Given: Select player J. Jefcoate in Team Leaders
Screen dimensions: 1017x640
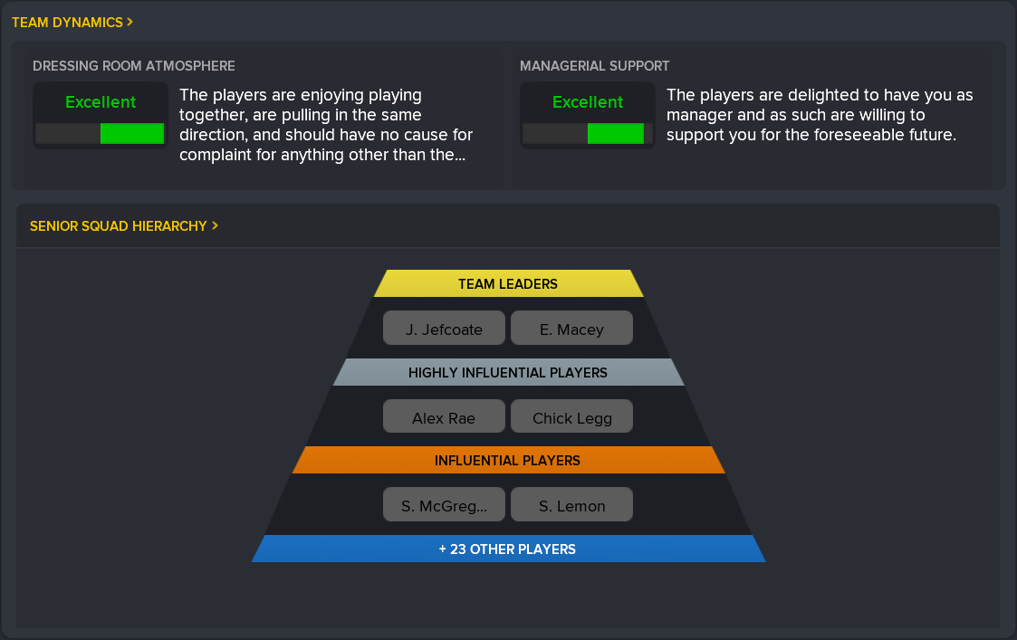Looking at the screenshot, I should click(444, 330).
